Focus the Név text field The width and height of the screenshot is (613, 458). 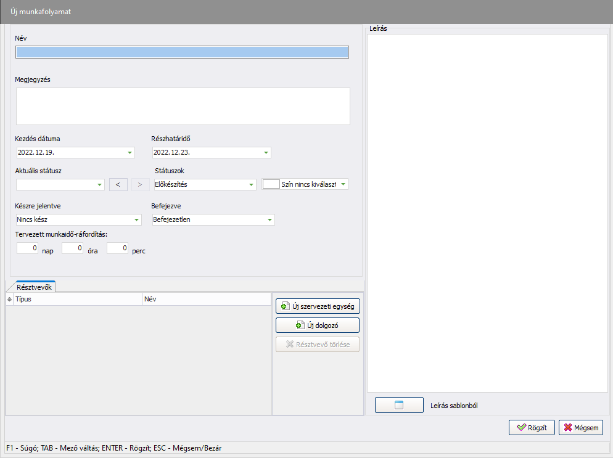coord(182,52)
